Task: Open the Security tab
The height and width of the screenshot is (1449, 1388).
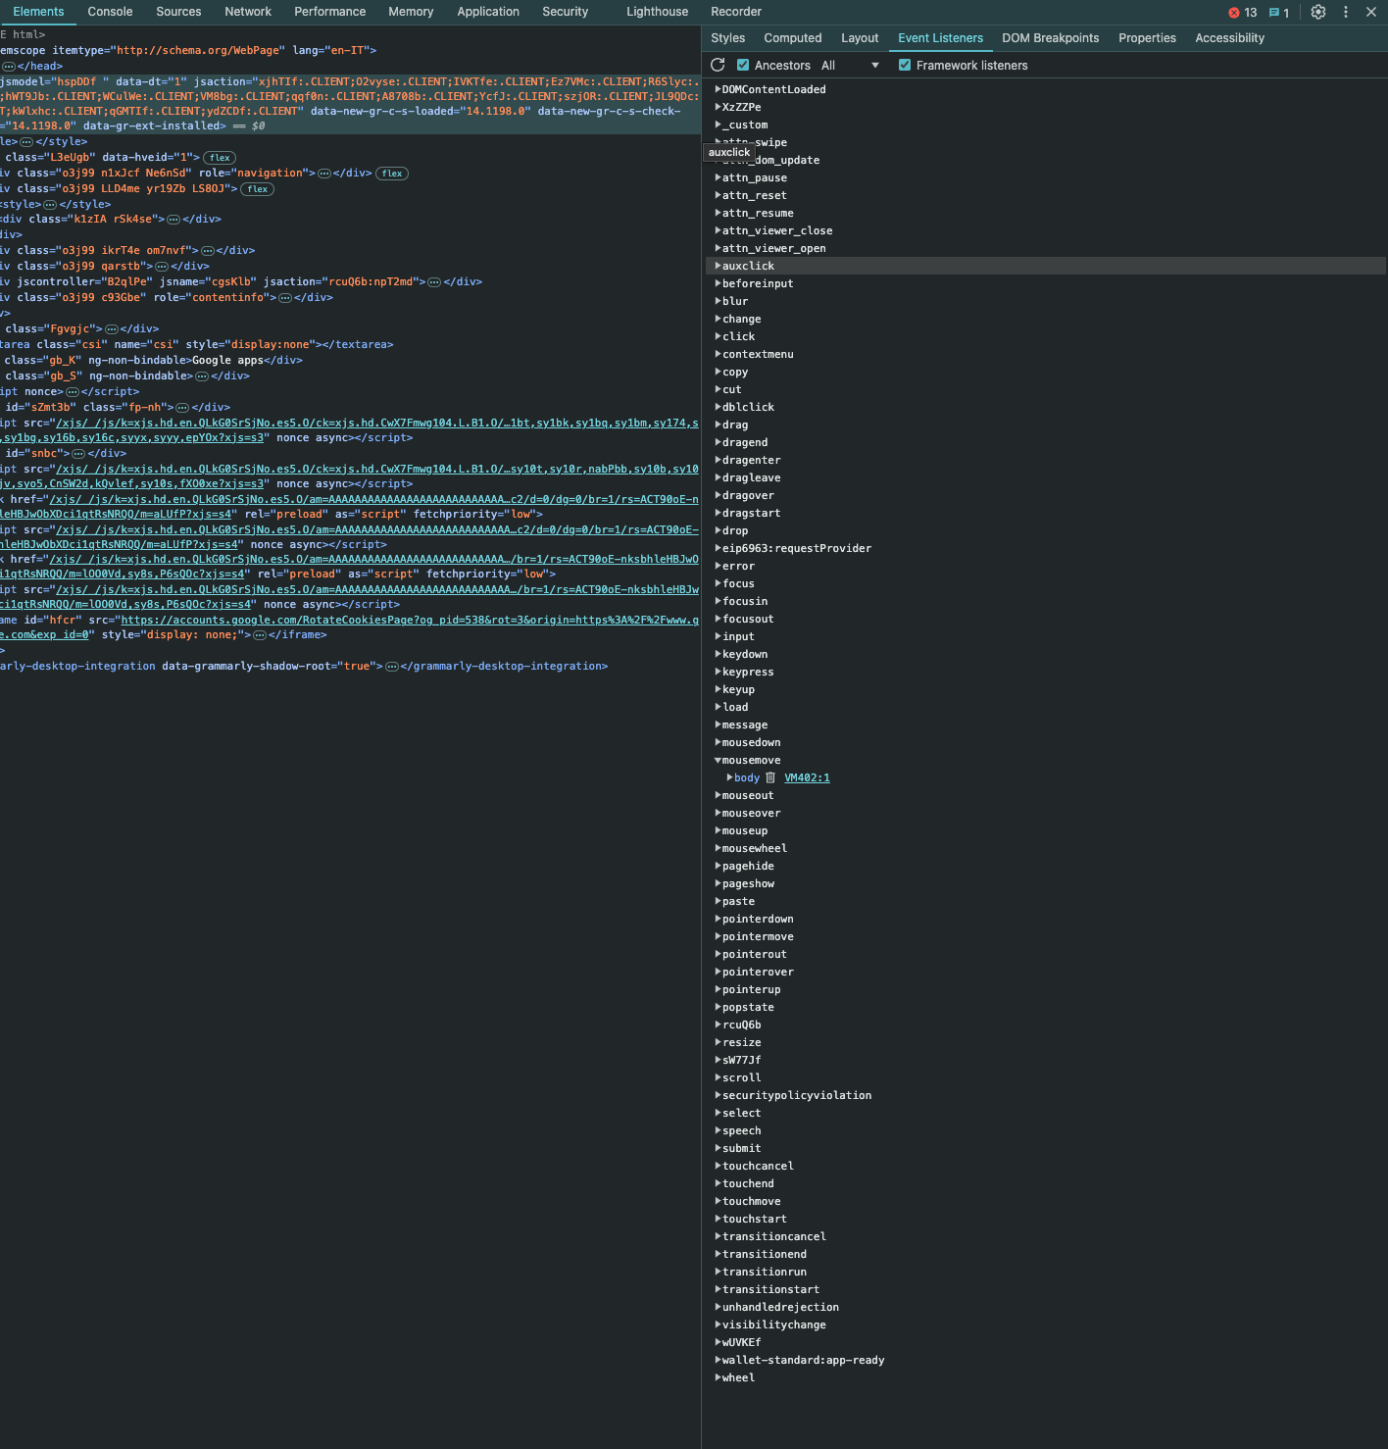Action: tap(566, 12)
